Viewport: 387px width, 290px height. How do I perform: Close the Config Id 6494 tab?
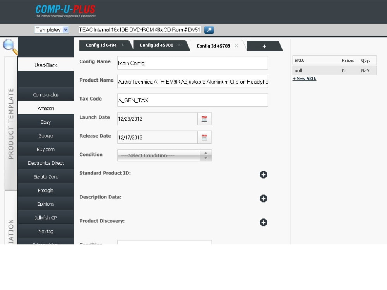pyautogui.click(x=123, y=45)
